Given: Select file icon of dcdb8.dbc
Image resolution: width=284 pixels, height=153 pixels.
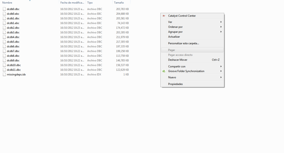Looking at the screenshot, I should [4, 56].
